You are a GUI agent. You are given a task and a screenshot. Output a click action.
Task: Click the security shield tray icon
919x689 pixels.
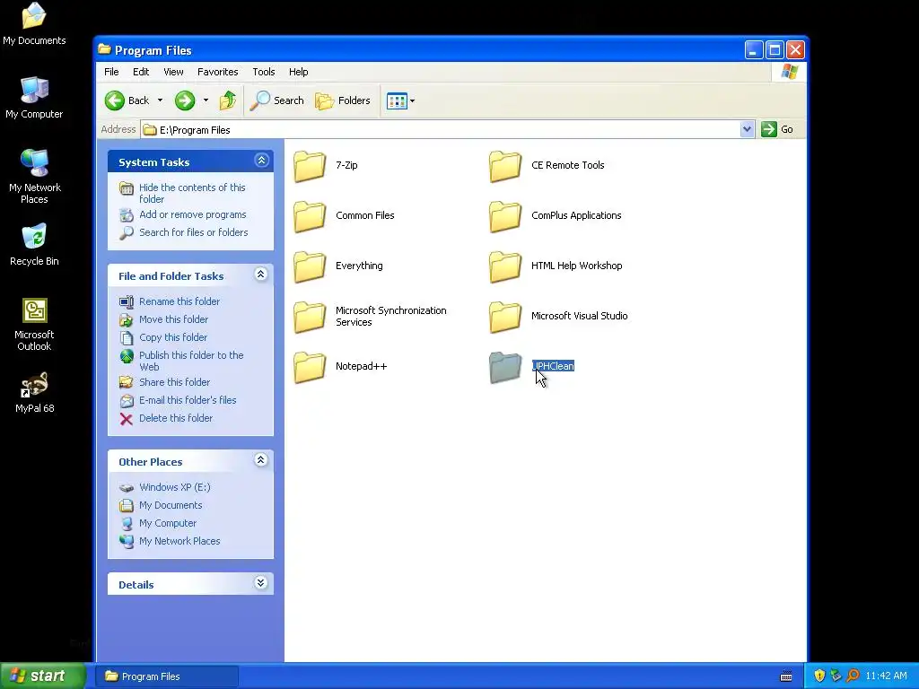click(819, 676)
